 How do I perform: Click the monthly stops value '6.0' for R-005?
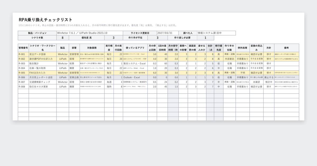click(152, 73)
